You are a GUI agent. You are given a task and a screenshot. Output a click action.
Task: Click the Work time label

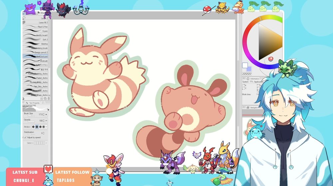[246, 94]
